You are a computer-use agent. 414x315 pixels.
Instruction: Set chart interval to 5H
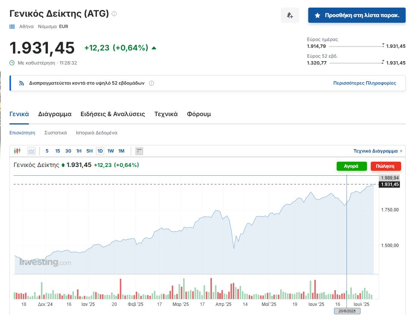[89, 151]
